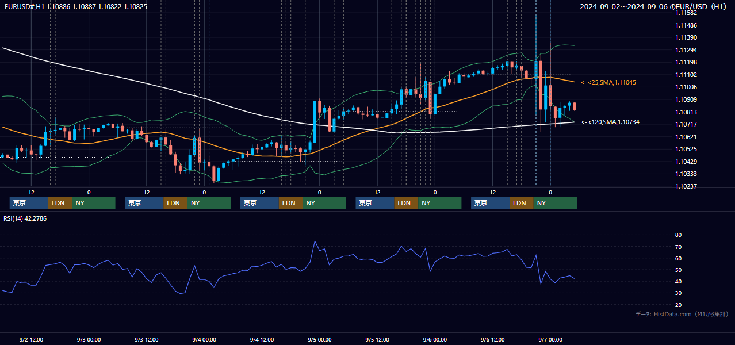735x345 pixels.
Task: Click price axis value 1.11198
Action: point(686,62)
